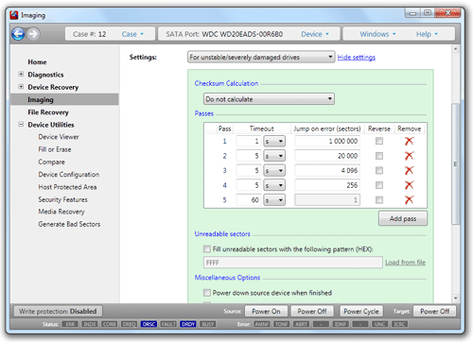Screen dimensions: 473x342
Task: Click target Power Off button
Action: coord(434,311)
